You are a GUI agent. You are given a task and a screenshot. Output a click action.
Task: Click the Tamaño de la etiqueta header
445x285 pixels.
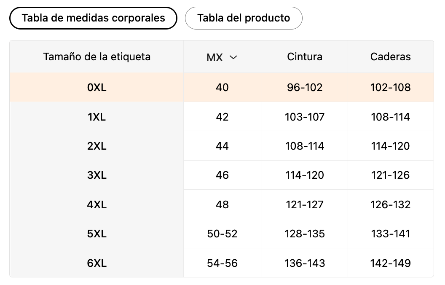[x=97, y=56]
